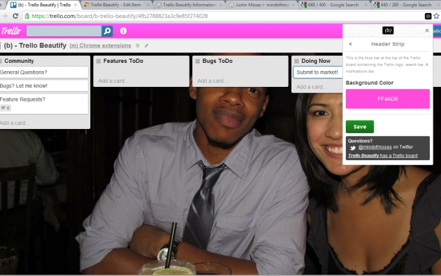Reload the page
This screenshot has width=441, height=276.
coord(15,16)
